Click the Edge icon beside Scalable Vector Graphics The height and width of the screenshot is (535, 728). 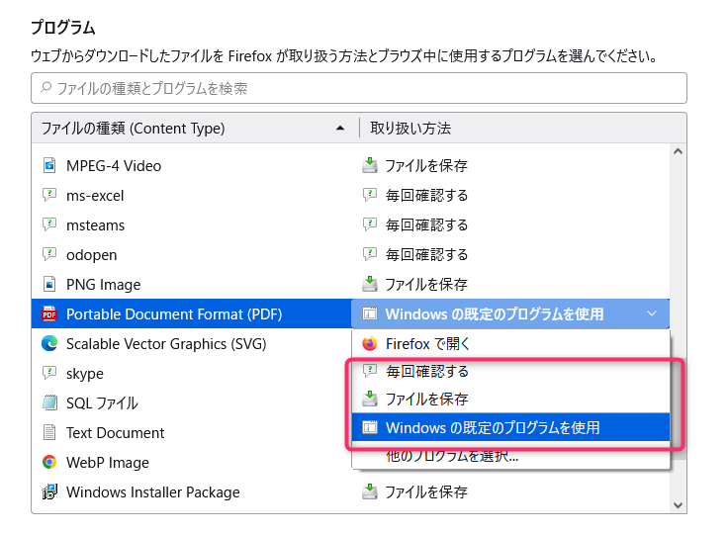(49, 344)
